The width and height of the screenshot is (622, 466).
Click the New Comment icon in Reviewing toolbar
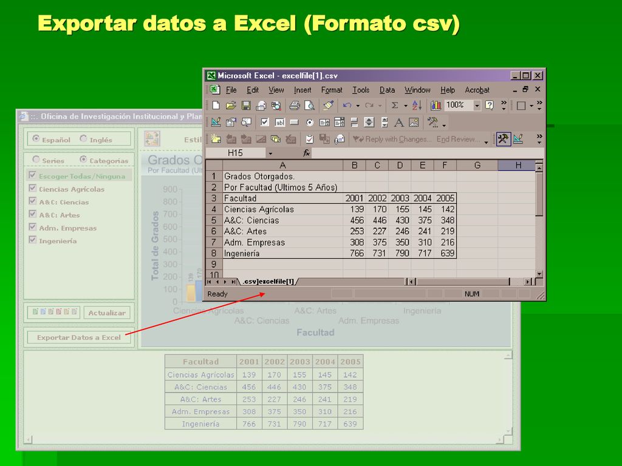(216, 139)
